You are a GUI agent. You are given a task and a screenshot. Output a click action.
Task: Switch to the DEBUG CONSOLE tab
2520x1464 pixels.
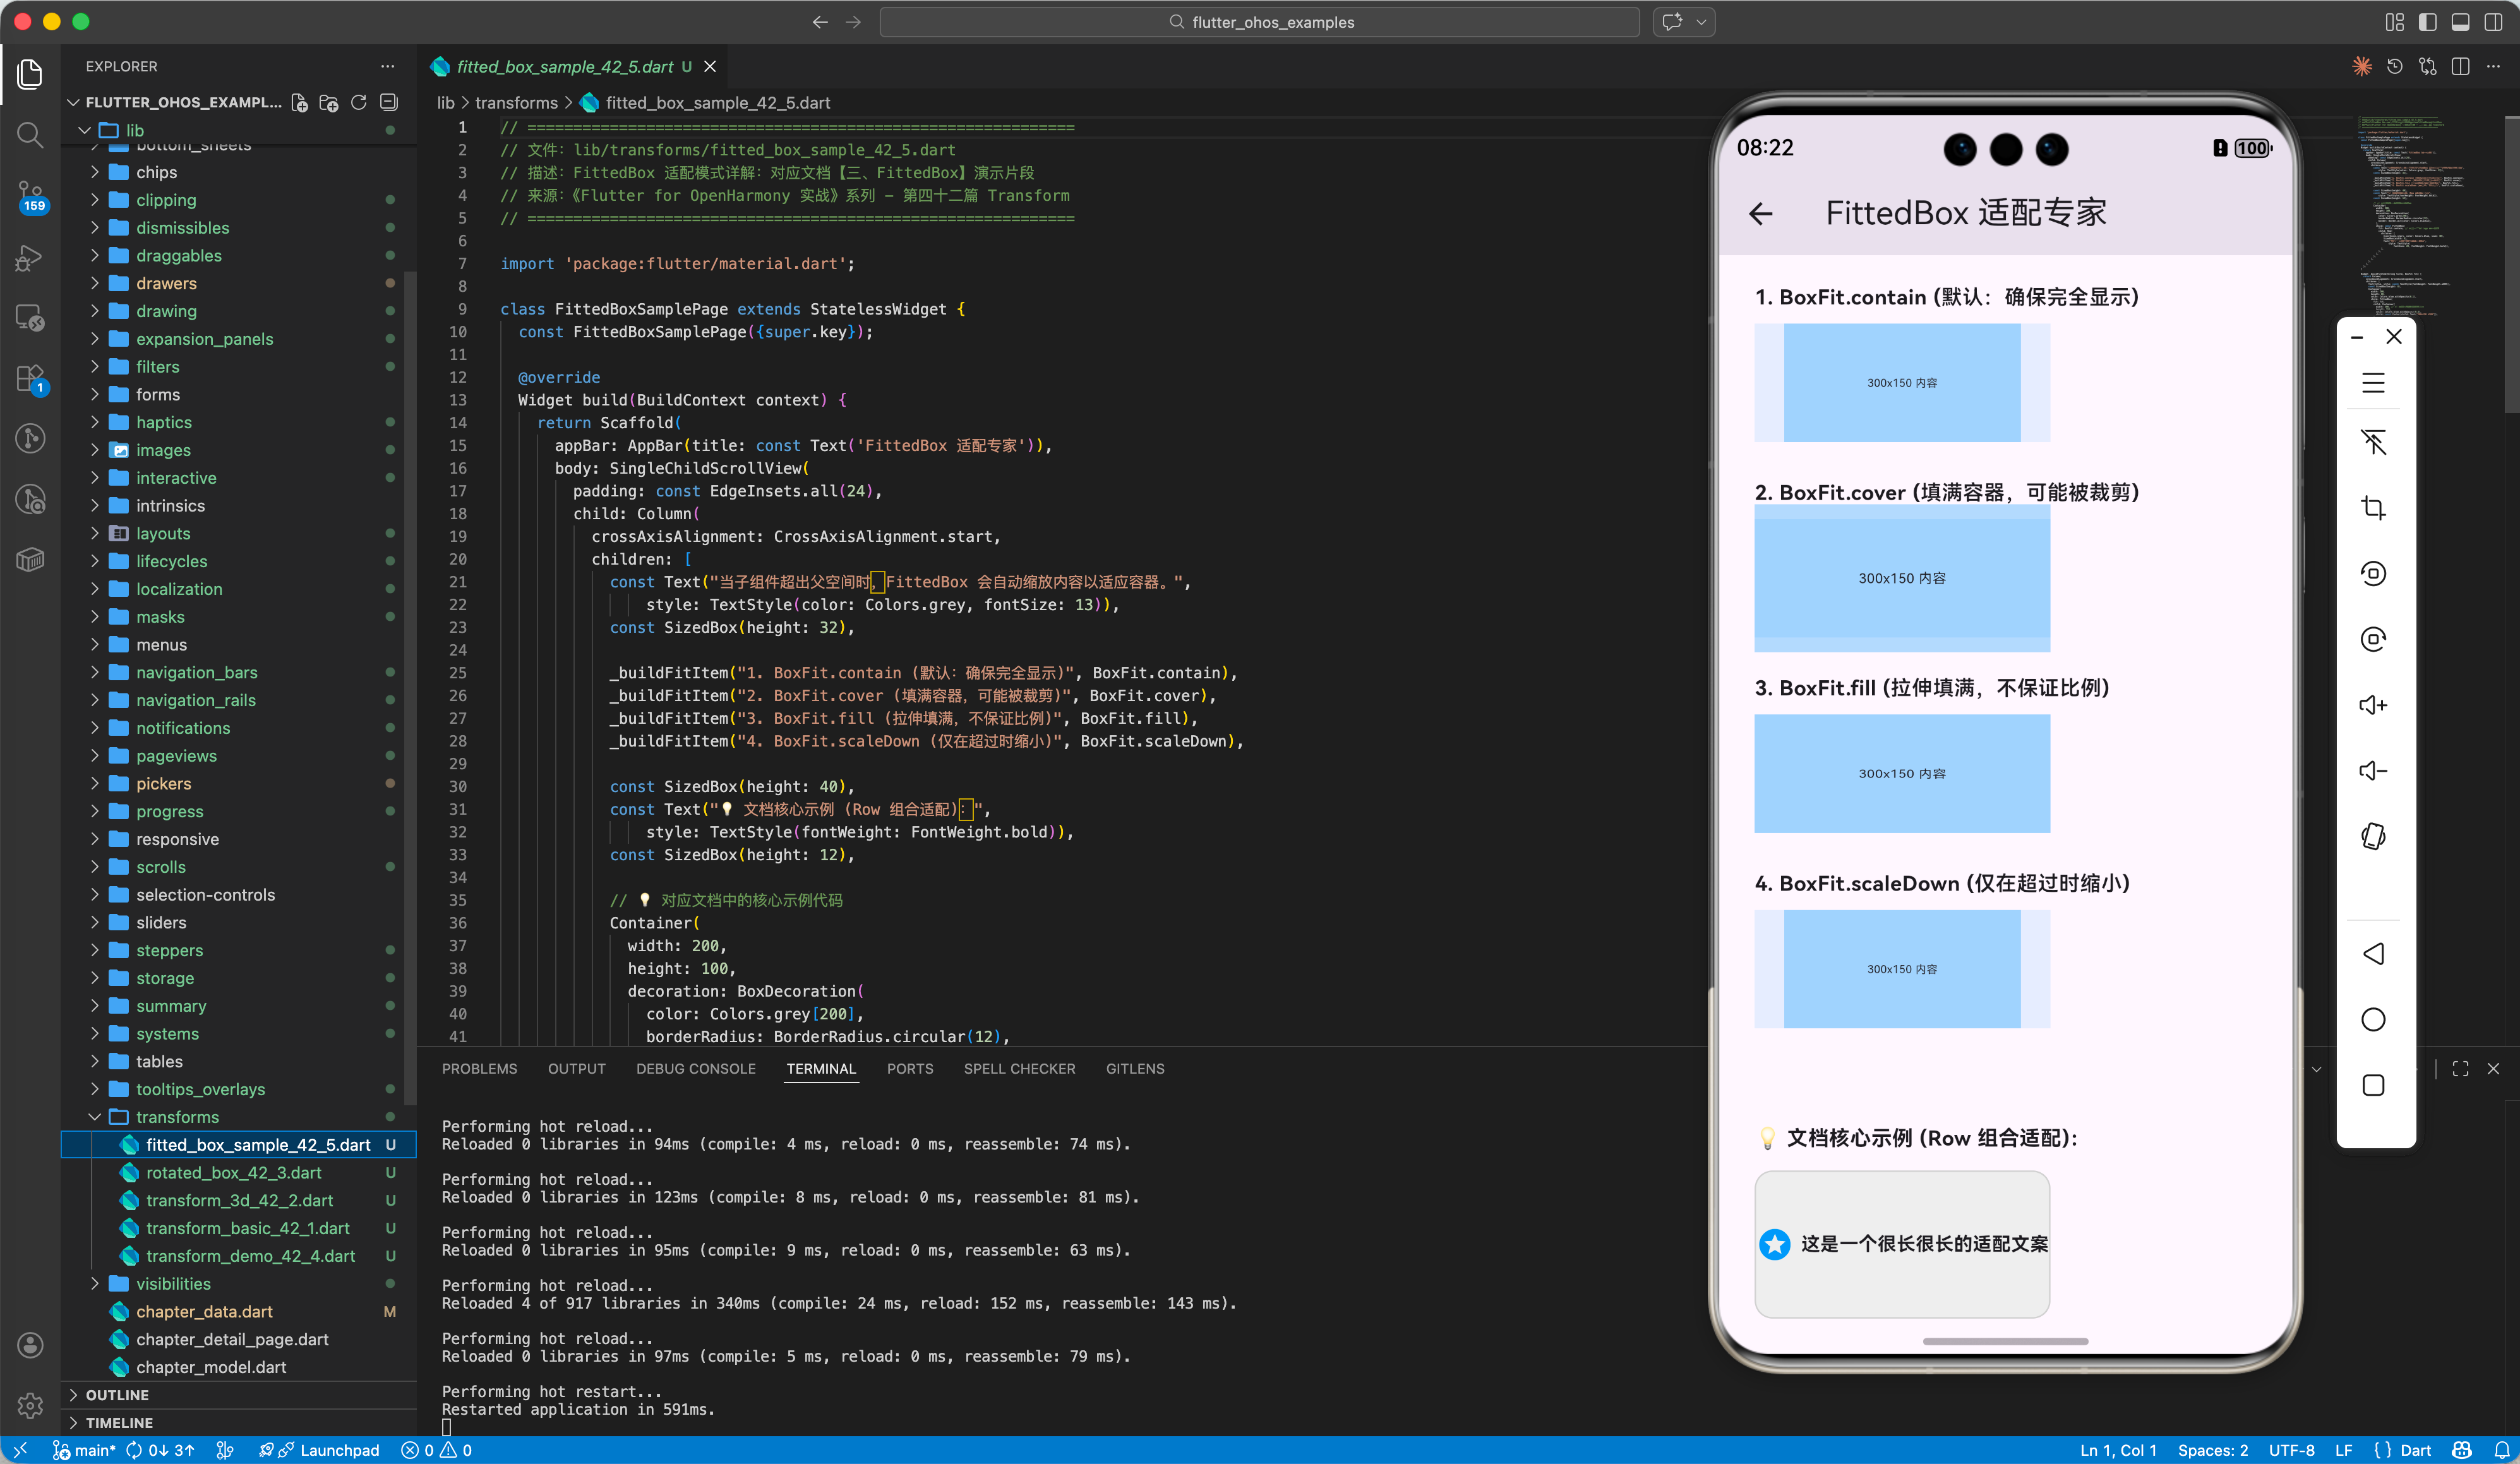tap(695, 1069)
